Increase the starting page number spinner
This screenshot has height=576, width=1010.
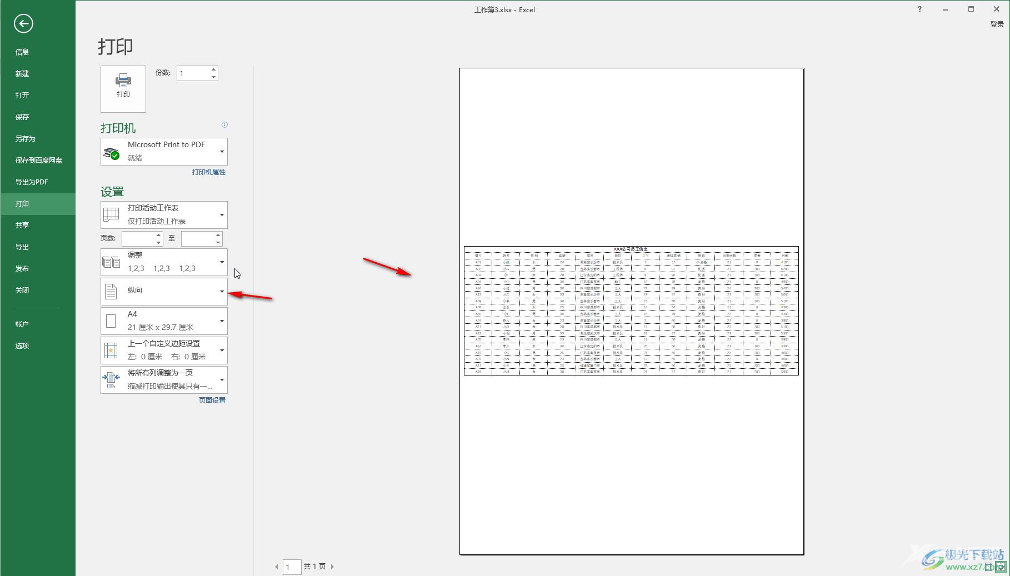click(158, 236)
